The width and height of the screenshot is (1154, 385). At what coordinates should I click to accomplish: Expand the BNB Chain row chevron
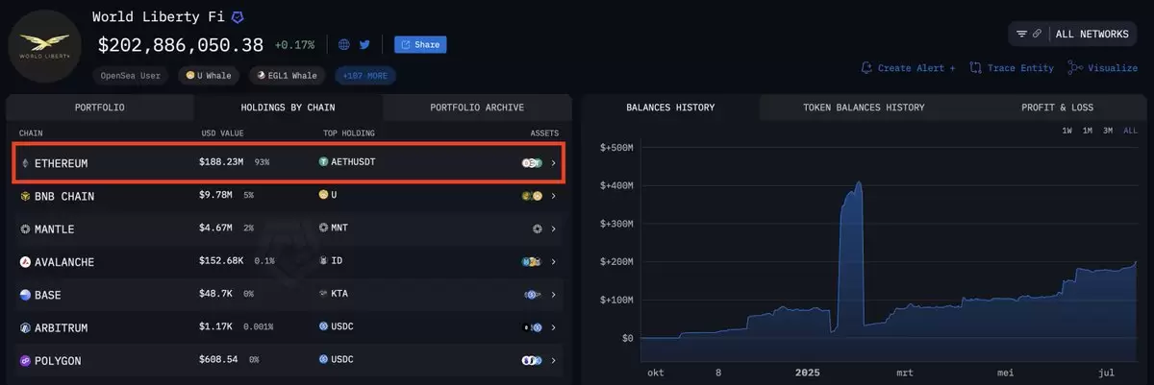coord(553,196)
